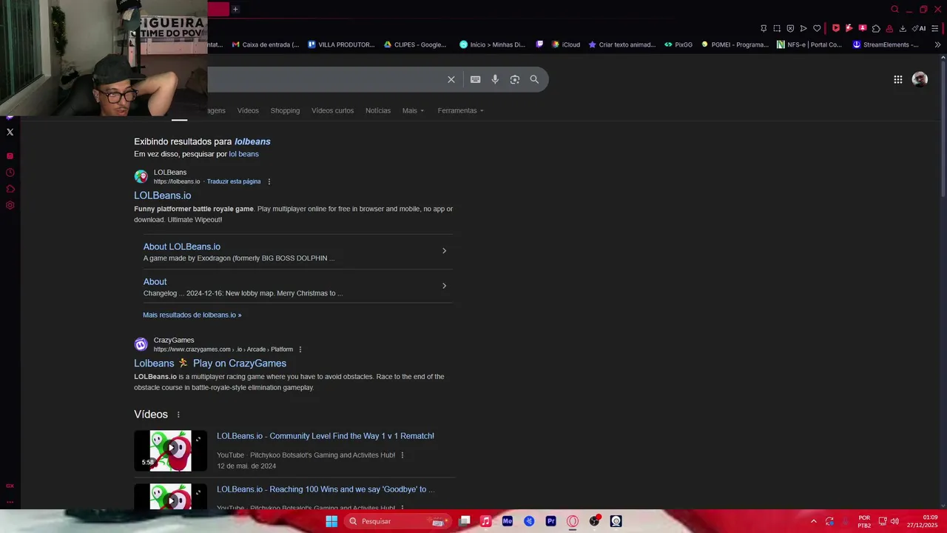Open the music player in sidebar

(x=10, y=156)
